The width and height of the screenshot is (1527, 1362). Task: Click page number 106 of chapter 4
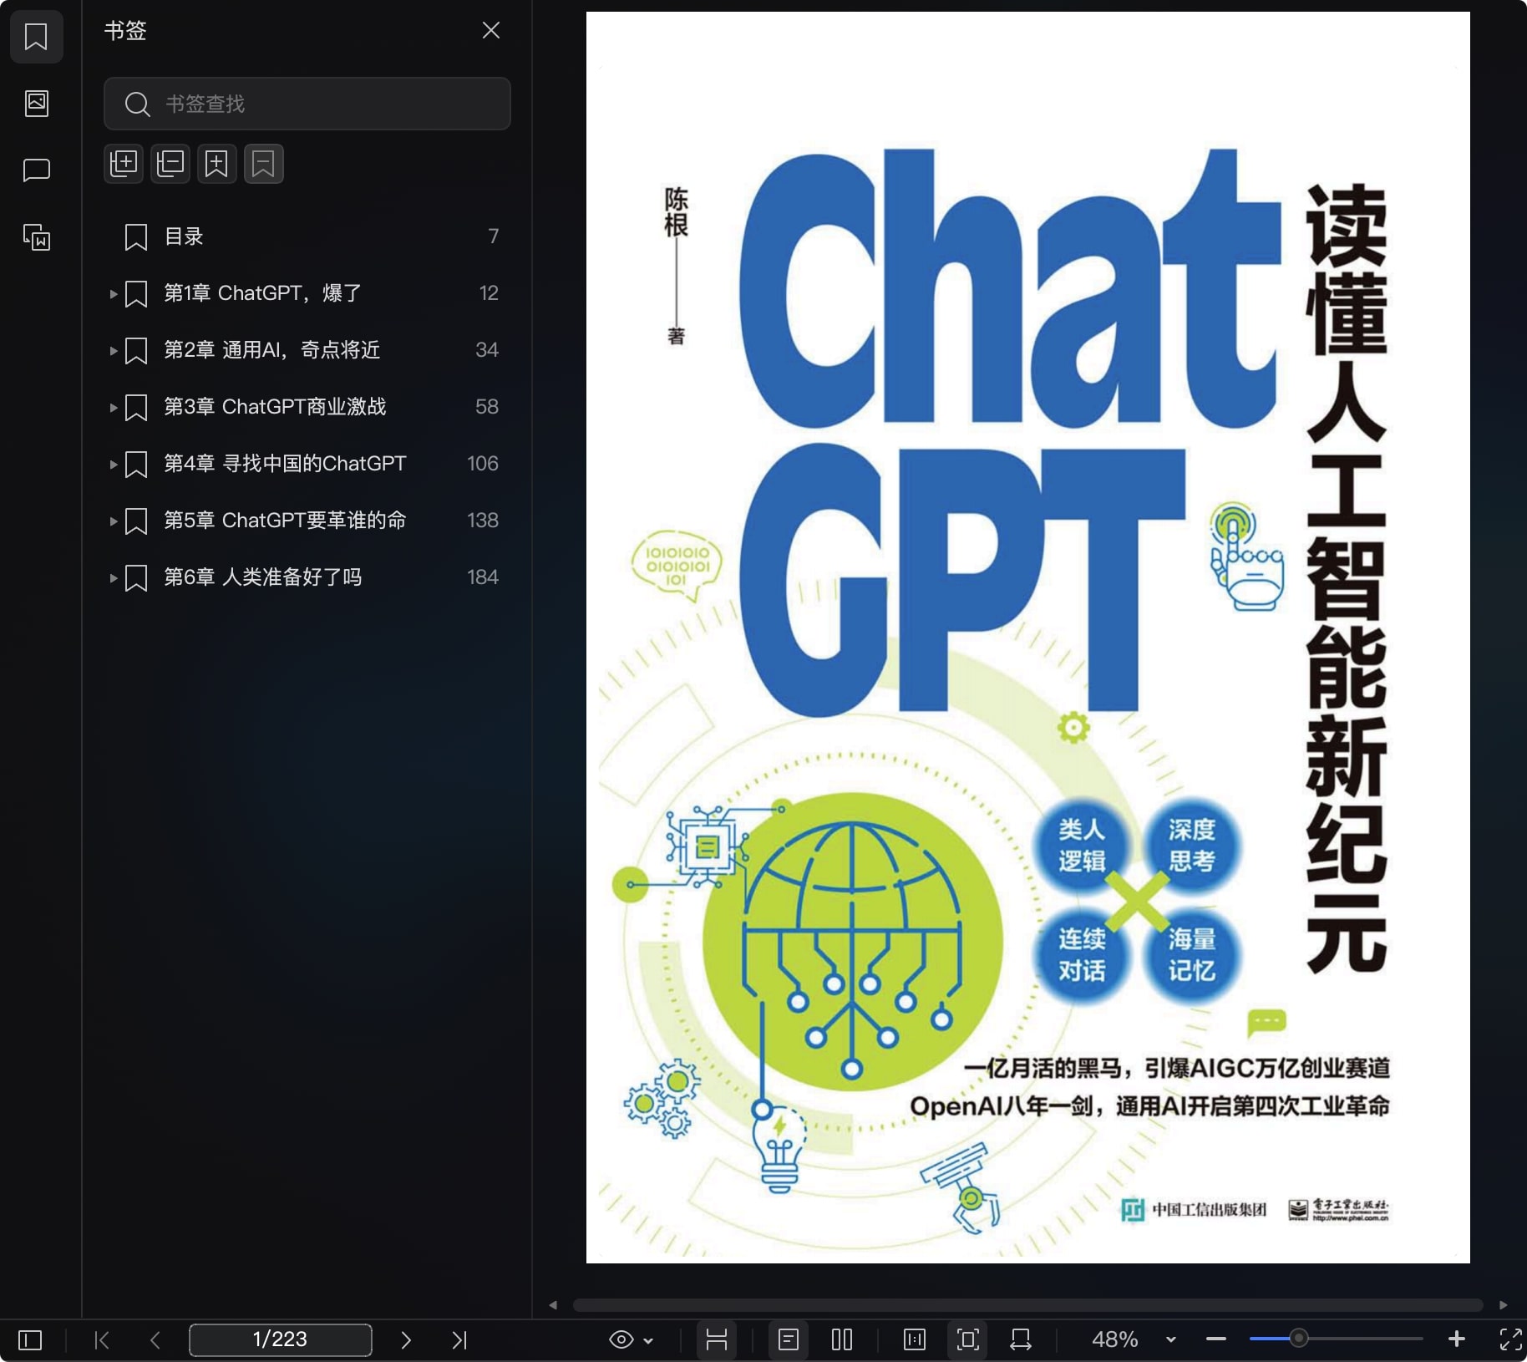click(x=482, y=464)
